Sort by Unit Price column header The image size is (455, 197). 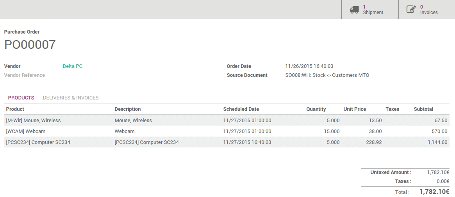[x=355, y=109]
